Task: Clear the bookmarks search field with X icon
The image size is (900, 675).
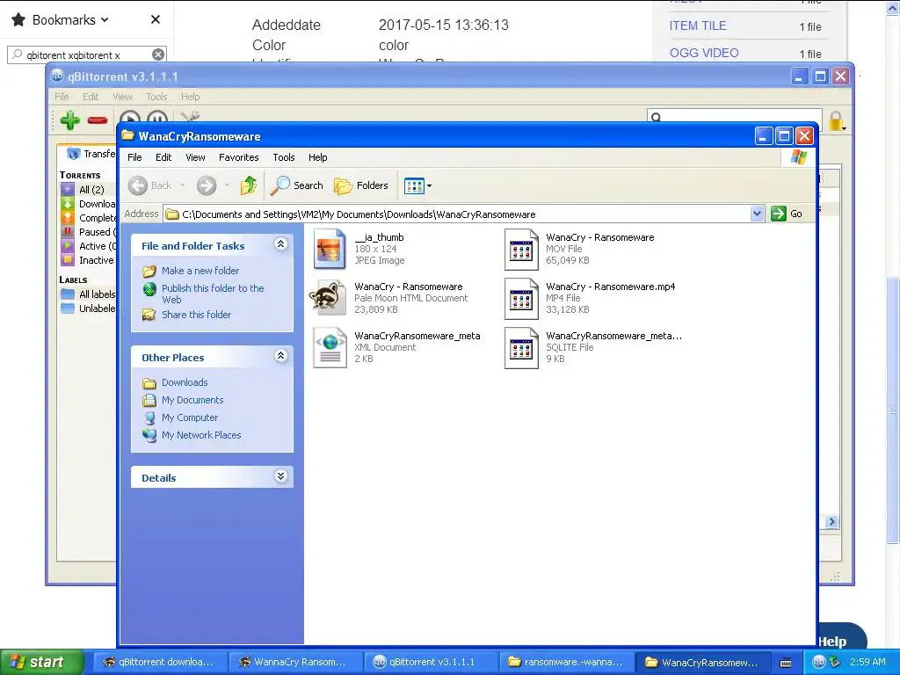Action: (x=158, y=54)
